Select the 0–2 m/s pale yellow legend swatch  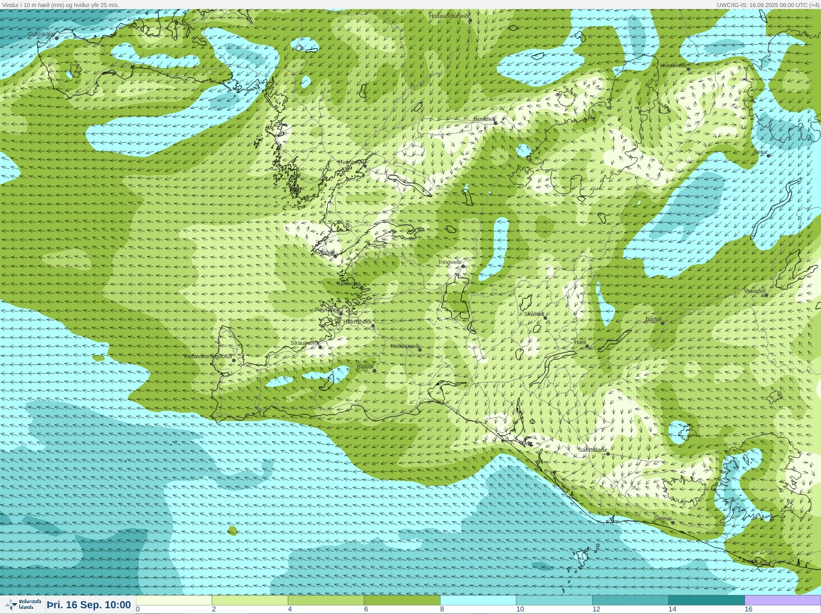point(174,601)
